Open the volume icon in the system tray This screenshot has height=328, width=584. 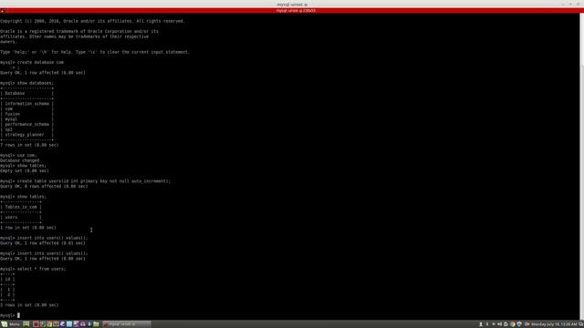click(499, 324)
